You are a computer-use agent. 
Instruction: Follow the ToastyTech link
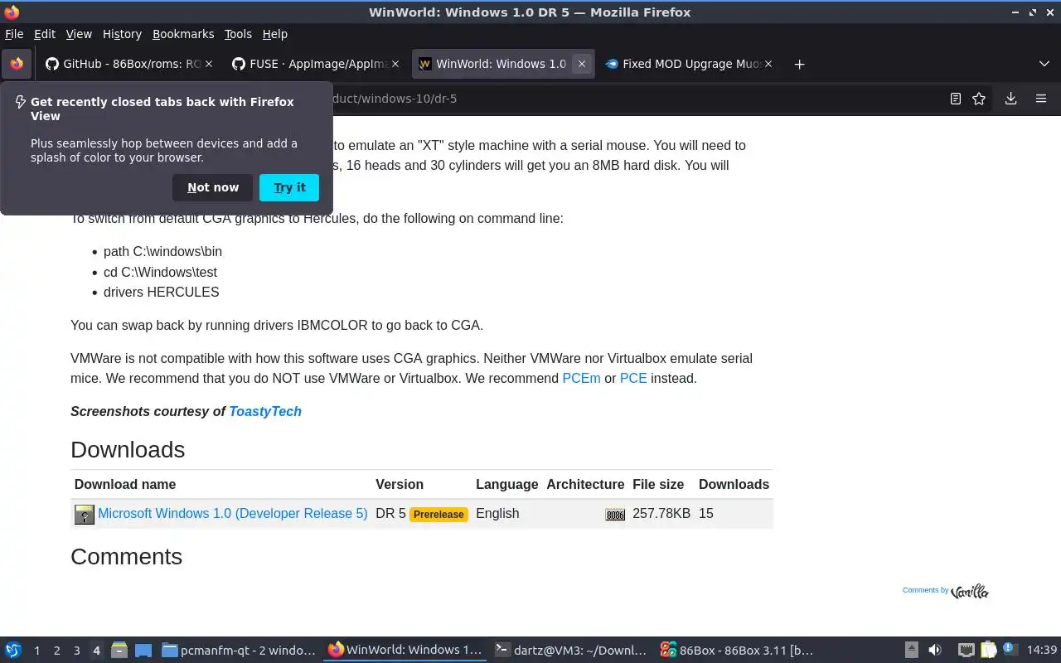[x=265, y=412]
